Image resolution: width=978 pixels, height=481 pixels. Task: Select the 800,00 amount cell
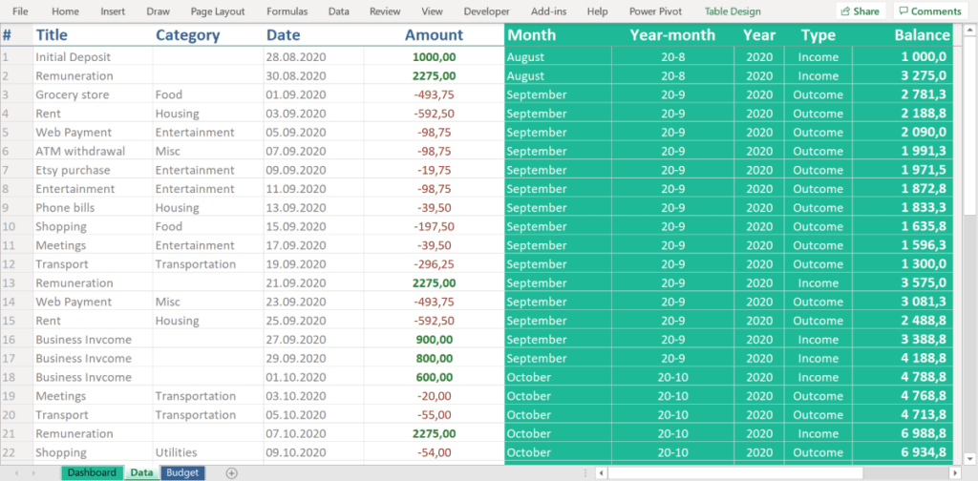point(434,358)
